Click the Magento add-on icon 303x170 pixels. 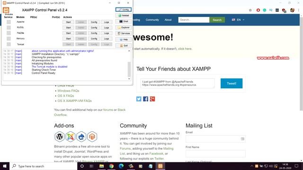click(92, 136)
